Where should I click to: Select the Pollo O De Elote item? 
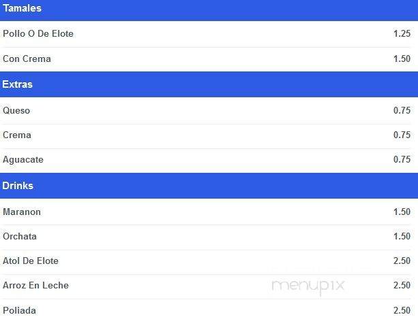pos(38,34)
